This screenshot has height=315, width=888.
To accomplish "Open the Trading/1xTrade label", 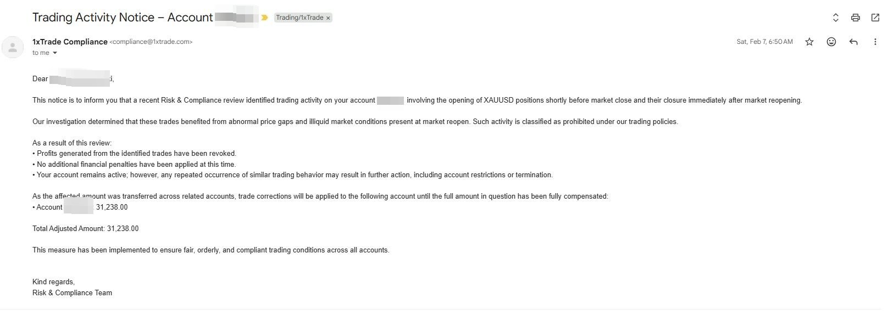I will (x=299, y=18).
